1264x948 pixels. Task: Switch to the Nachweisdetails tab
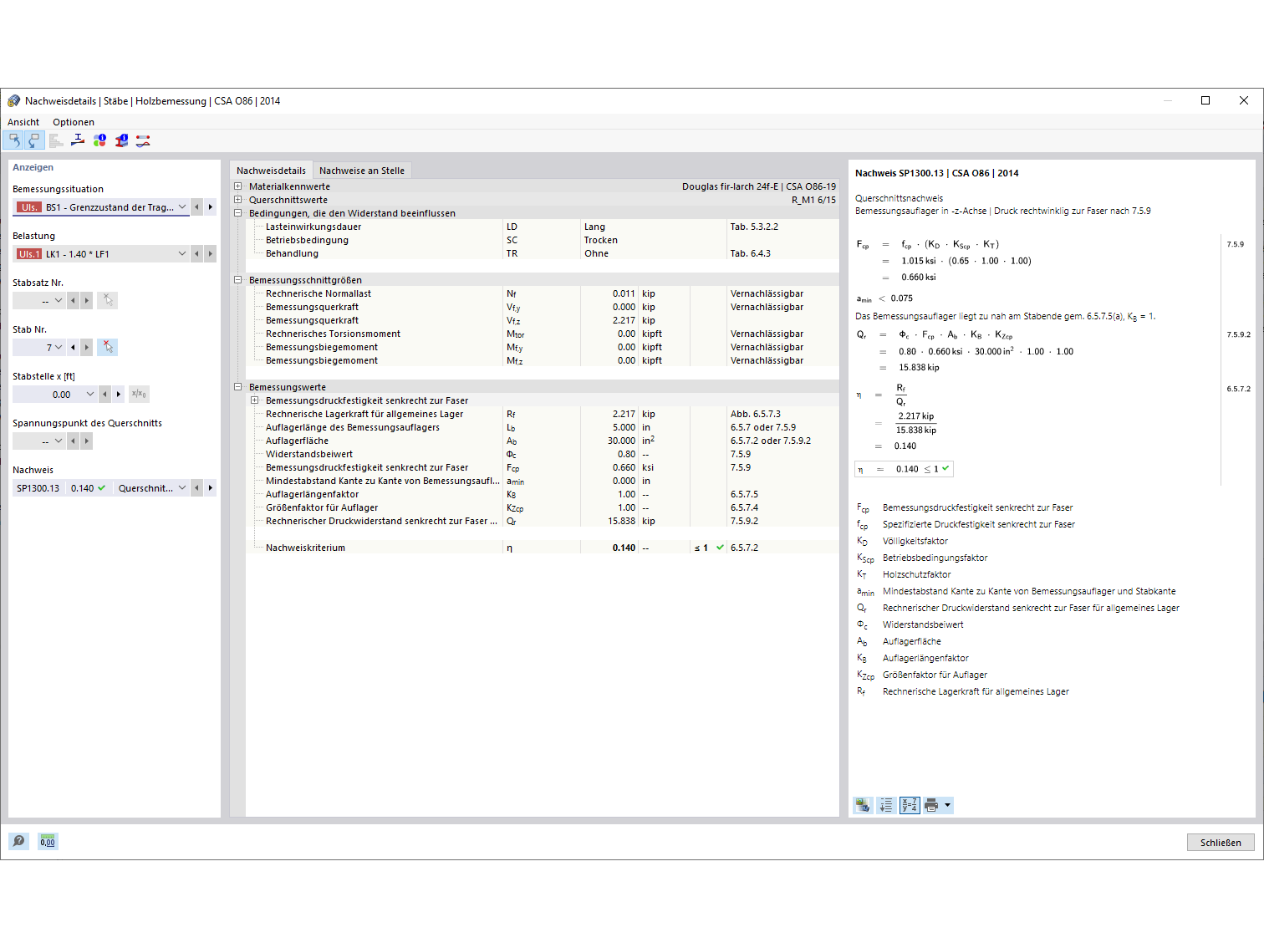271,171
